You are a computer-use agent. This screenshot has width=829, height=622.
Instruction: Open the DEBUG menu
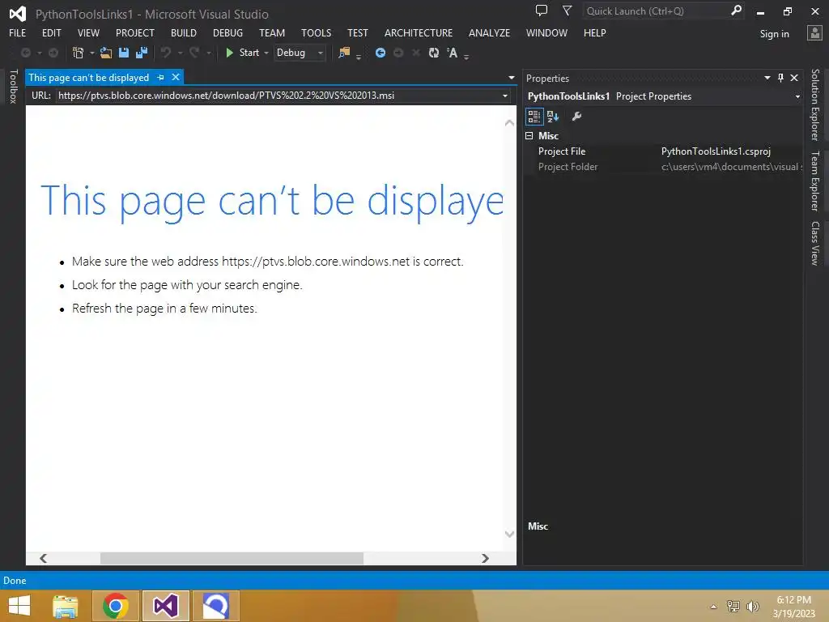pos(227,32)
